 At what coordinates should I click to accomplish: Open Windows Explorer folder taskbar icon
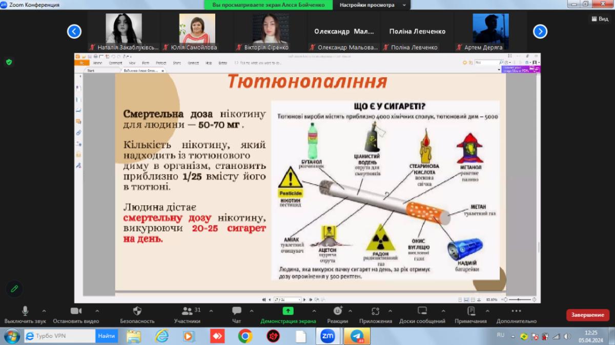pyautogui.click(x=134, y=336)
